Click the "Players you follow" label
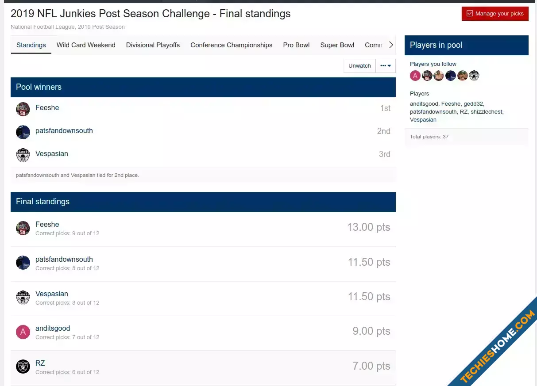 point(433,64)
